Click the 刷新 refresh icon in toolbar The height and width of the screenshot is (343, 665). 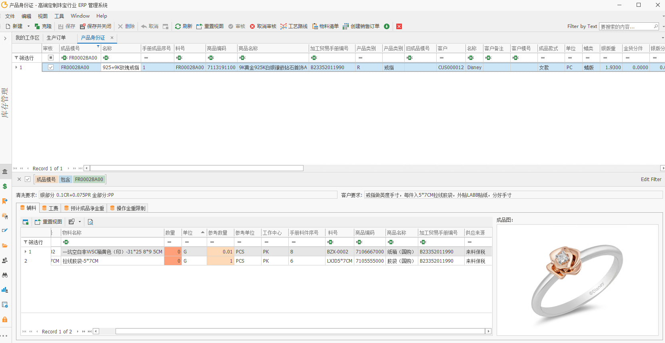(x=178, y=26)
